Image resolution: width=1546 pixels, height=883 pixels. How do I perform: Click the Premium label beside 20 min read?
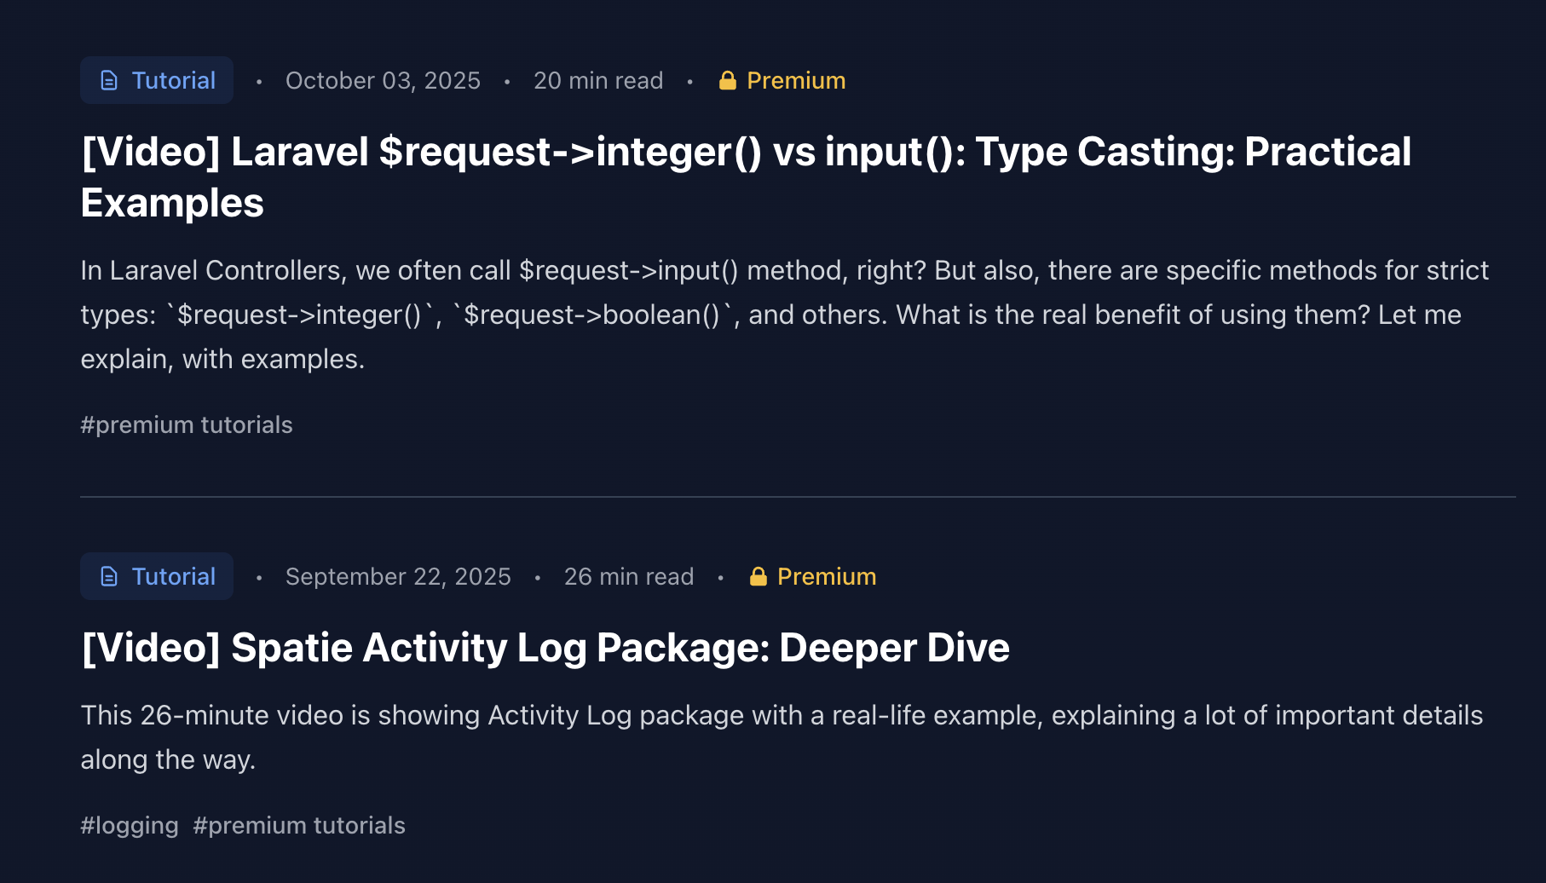point(796,81)
